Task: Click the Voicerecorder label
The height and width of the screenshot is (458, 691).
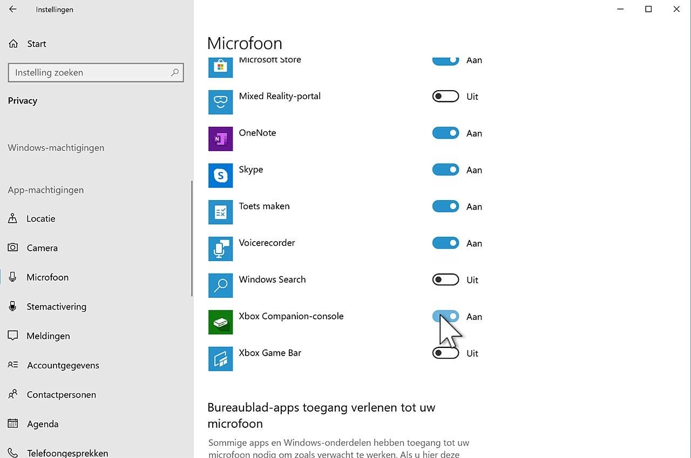Action: 267,243
